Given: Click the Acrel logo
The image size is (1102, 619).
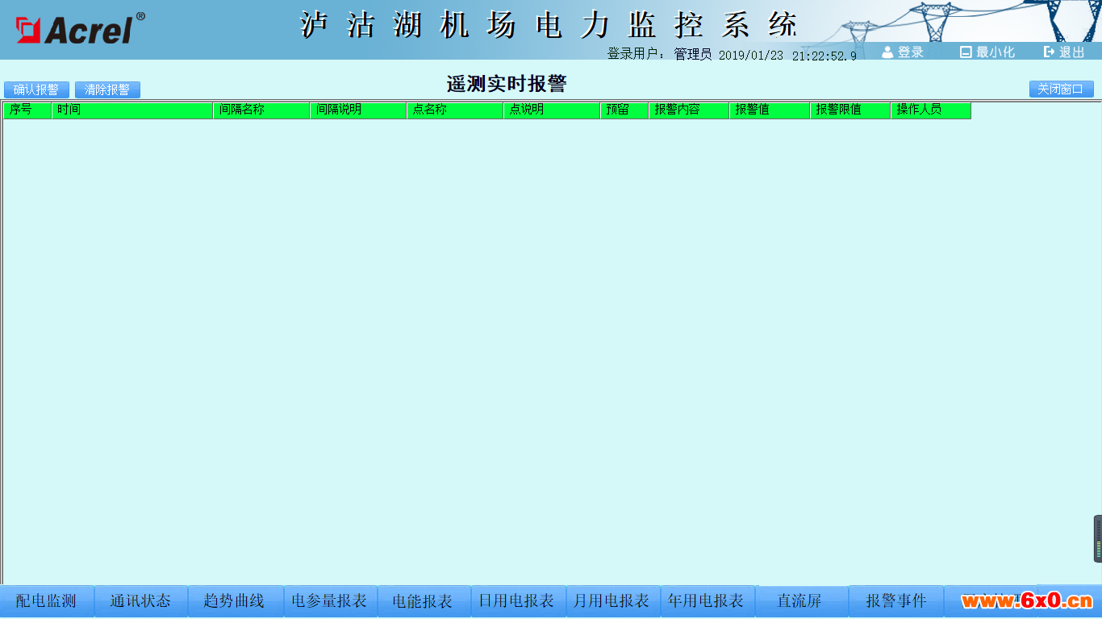Looking at the screenshot, I should click(80, 28).
